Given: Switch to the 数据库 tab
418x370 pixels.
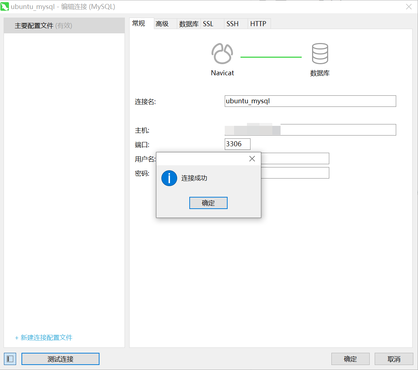Looking at the screenshot, I should tap(189, 24).
